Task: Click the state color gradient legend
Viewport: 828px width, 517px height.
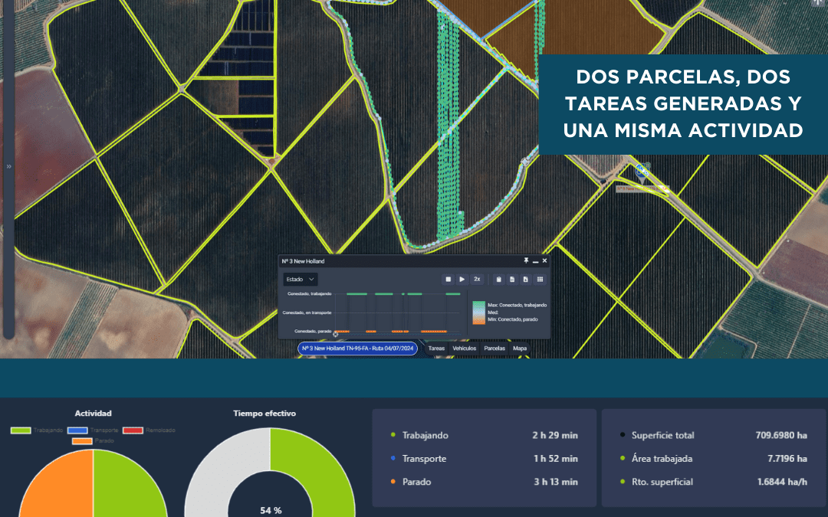Action: point(478,312)
